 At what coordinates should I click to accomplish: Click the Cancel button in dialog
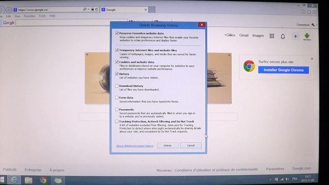coord(191,145)
